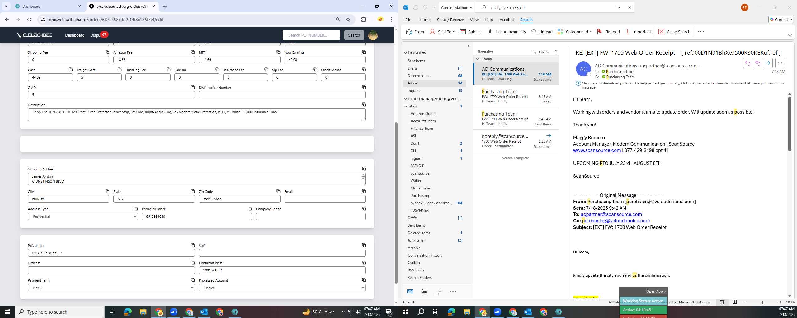Copy the Confirmation # value icon

tap(364, 263)
